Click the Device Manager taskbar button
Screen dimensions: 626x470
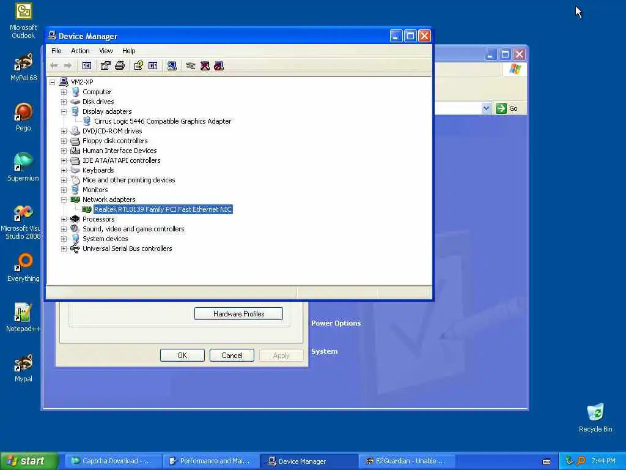click(309, 461)
